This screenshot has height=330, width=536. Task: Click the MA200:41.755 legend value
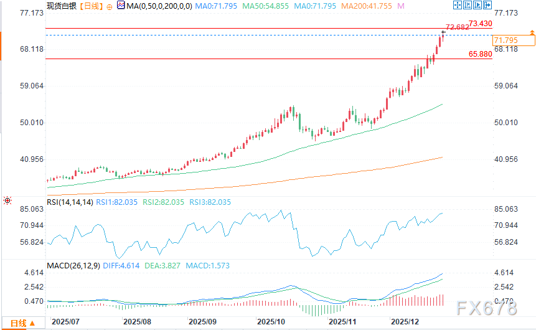click(367, 6)
